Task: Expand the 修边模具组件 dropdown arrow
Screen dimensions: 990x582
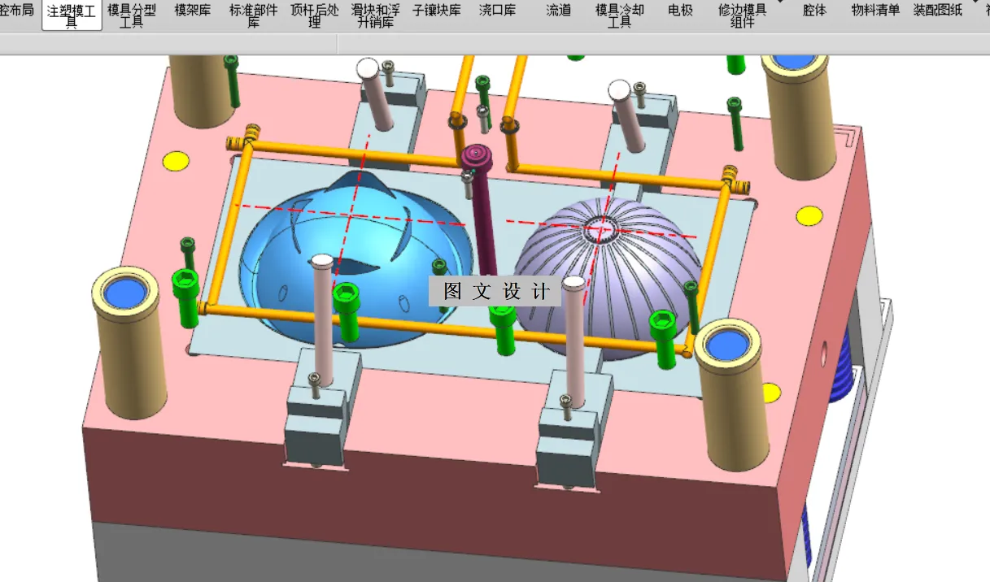Action: point(779,3)
